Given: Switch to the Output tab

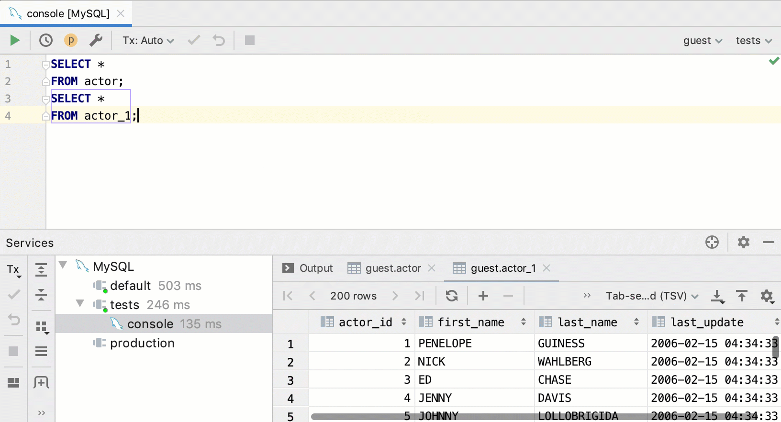Looking at the screenshot, I should click(308, 268).
